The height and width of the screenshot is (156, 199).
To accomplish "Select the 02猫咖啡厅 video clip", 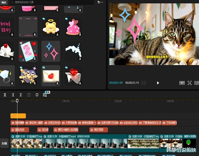I will point(143,143).
